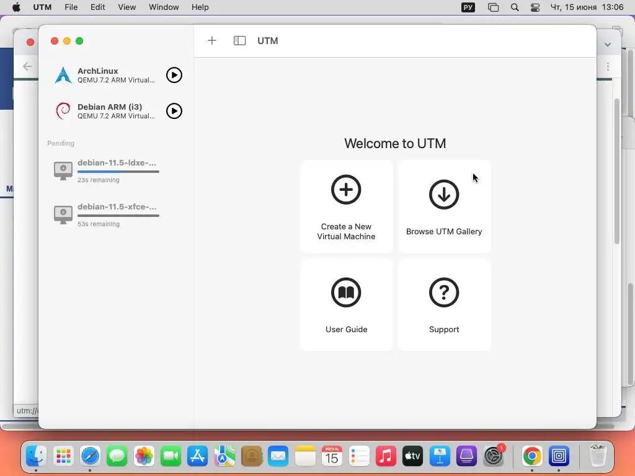Switch the keyboard input source РУ indicator
This screenshot has height=476, width=635.
click(x=468, y=7)
